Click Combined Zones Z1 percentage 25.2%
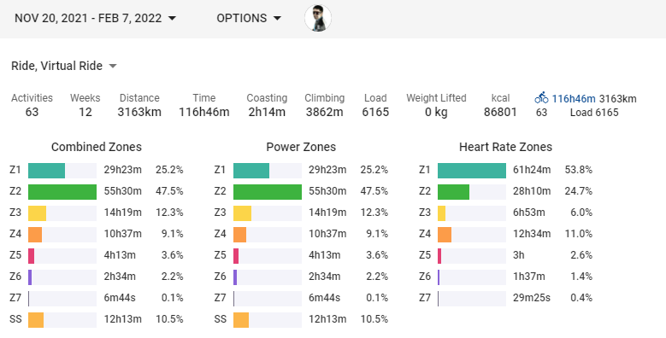This screenshot has height=338, width=666. click(x=169, y=170)
